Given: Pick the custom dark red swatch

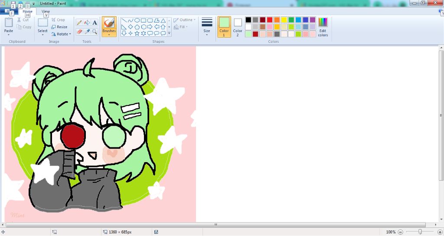Looking at the screenshot, I should 255,34.
